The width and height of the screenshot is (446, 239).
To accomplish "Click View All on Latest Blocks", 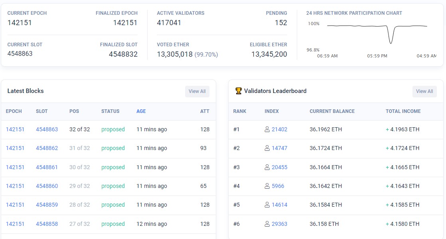I will click(x=197, y=91).
